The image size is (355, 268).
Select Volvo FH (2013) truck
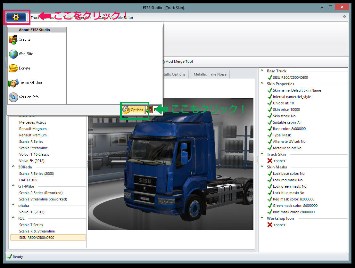(x=32, y=212)
